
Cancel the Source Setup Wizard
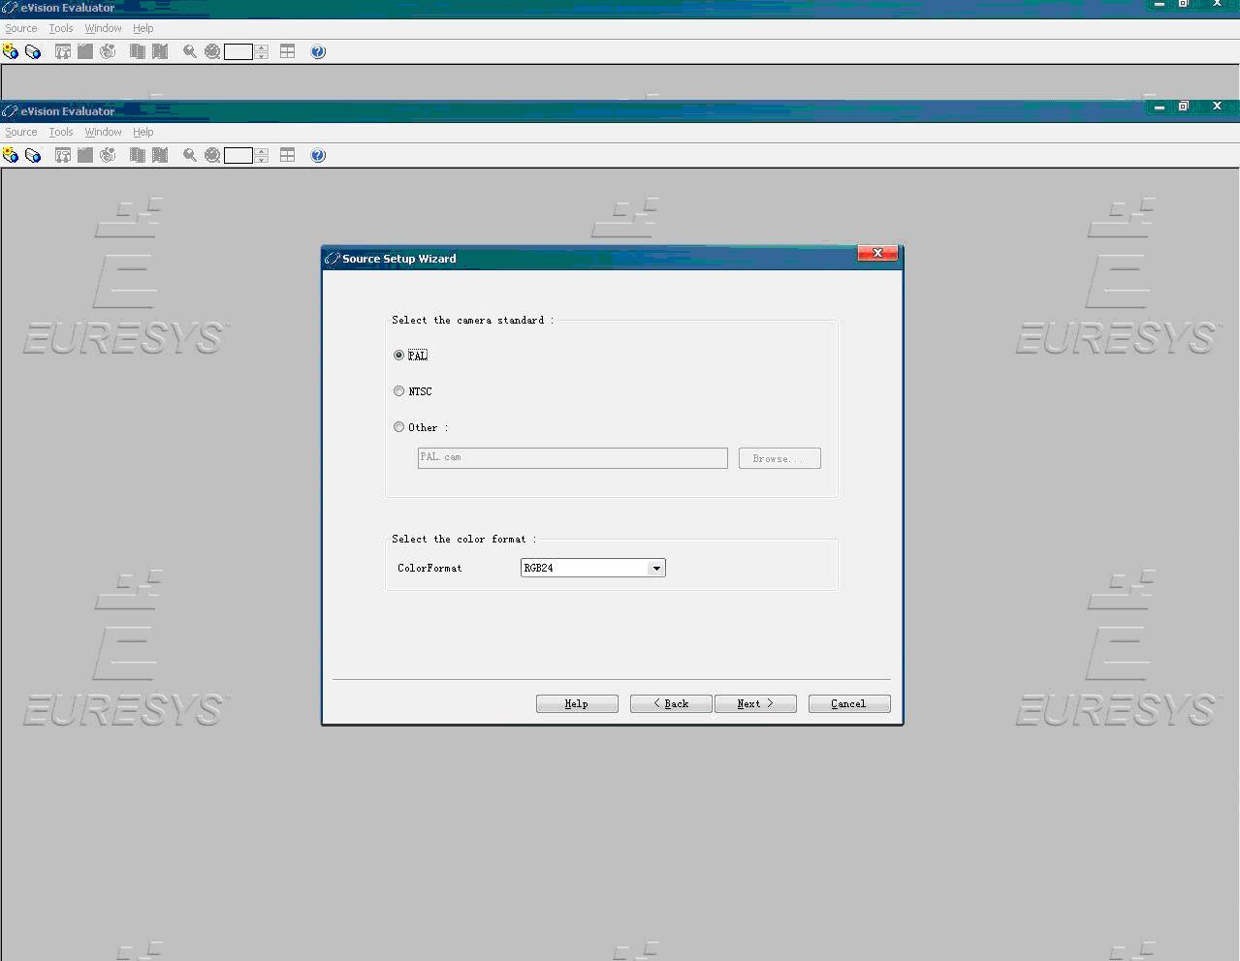(x=849, y=704)
